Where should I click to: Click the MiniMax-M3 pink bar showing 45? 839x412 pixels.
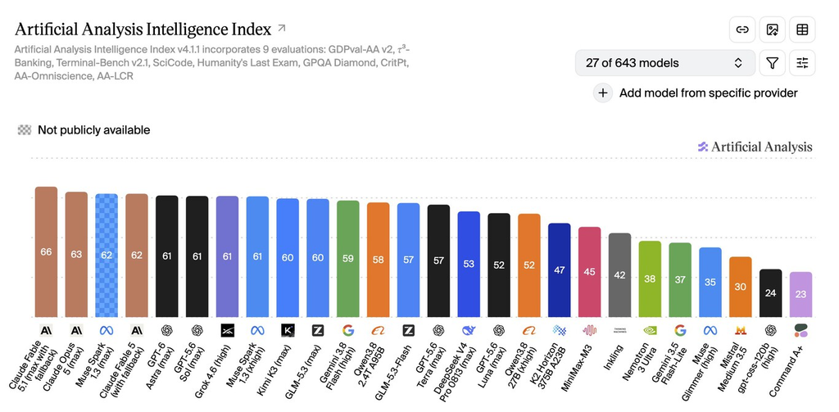pyautogui.click(x=589, y=272)
